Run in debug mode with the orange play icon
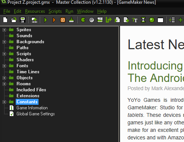Viewport: 184px width, 142px height. (54, 20)
